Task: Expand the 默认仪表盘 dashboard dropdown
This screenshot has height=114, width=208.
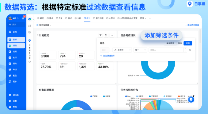Action: pyautogui.click(x=44, y=25)
